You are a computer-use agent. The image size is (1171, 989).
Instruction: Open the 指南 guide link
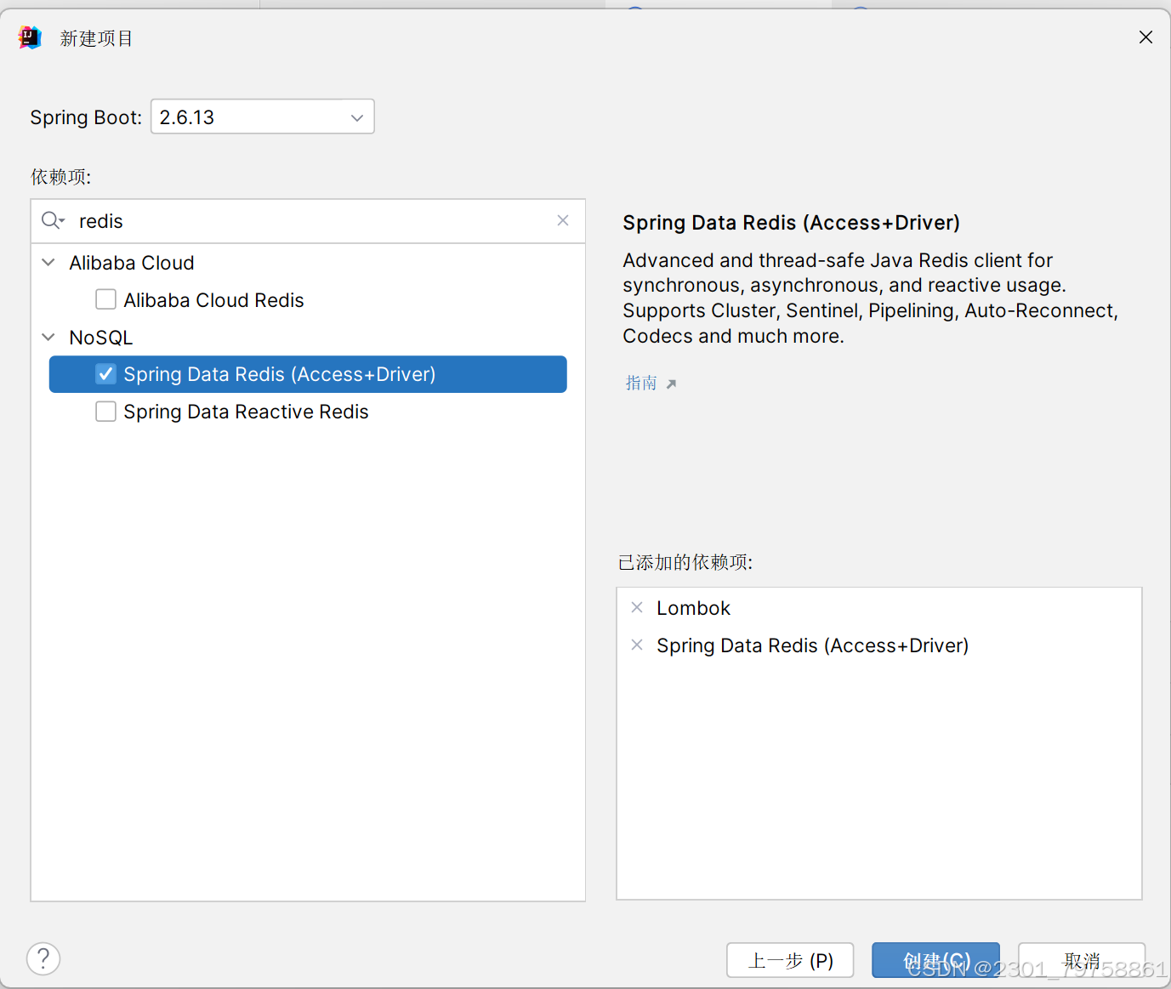[x=640, y=383]
